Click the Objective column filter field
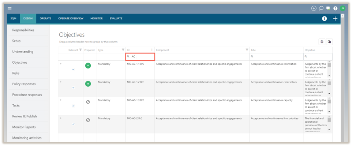Screen dimensions: 352x146 [318, 57]
